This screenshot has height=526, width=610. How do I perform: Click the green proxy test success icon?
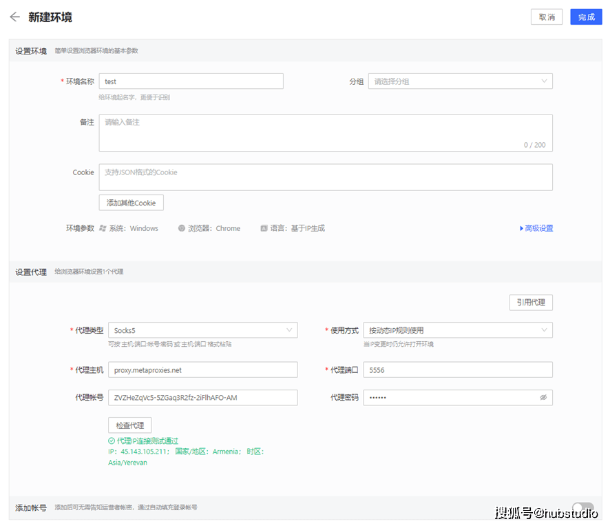112,441
